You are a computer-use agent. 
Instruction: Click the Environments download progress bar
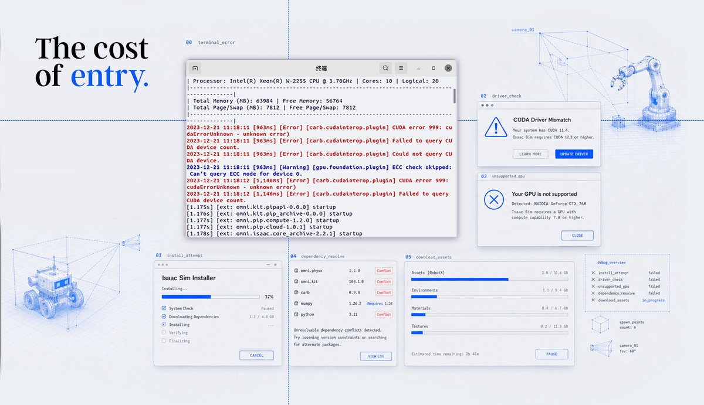pyautogui.click(x=489, y=297)
